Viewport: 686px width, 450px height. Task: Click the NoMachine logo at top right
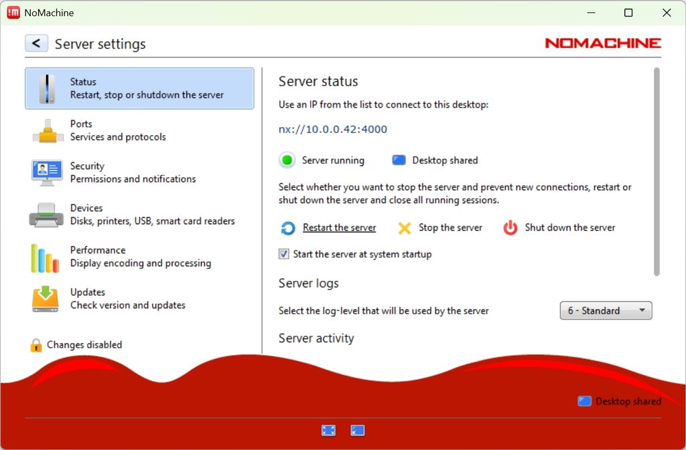pos(603,43)
